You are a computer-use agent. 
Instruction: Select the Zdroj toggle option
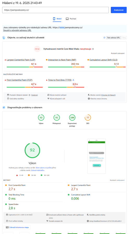(x=124, y=38)
